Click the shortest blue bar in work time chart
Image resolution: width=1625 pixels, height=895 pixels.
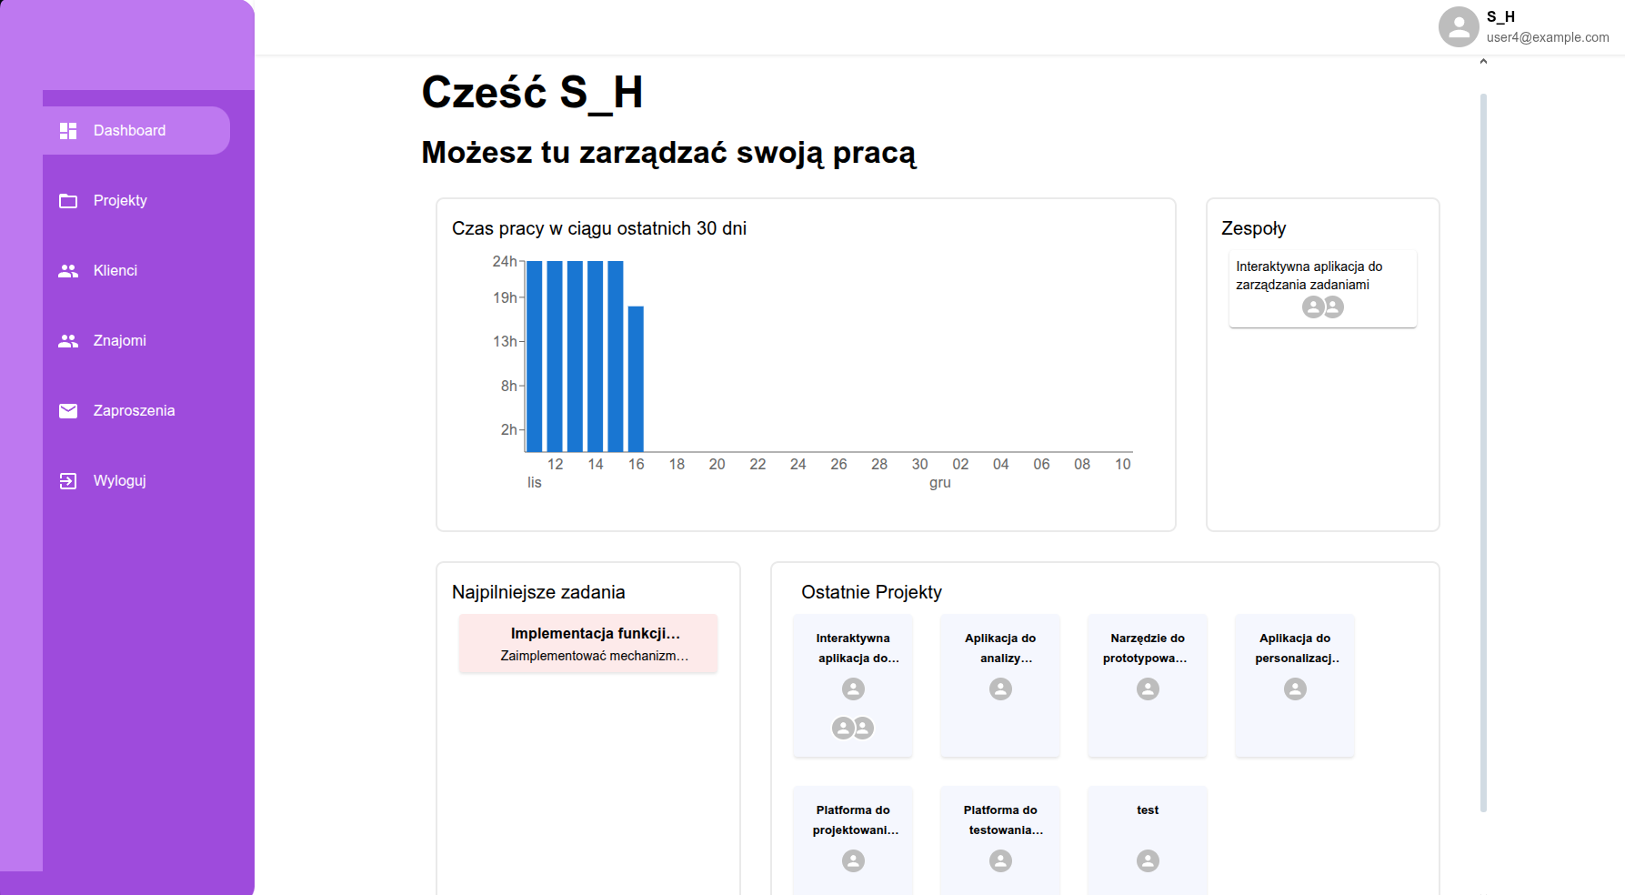(636, 379)
